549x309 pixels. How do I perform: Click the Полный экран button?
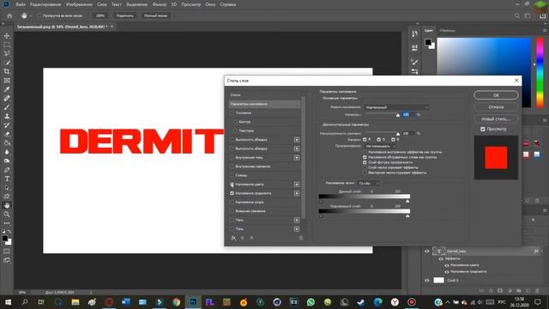[x=155, y=15]
